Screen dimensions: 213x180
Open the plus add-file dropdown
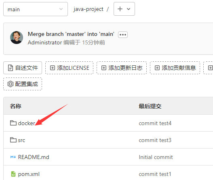click(x=124, y=9)
